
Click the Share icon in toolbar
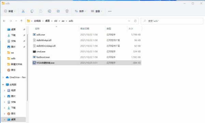(58, 11)
